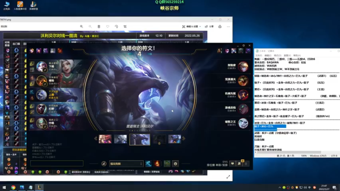Image resolution: width=340 pixels, height=191 pixels.
Task: Favorite the image with Photos heart icon
Action: pyautogui.click(x=108, y=26)
